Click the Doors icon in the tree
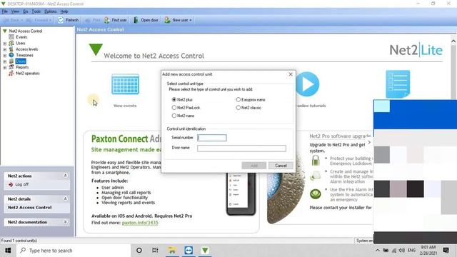The width and height of the screenshot is (457, 257). click(11, 61)
